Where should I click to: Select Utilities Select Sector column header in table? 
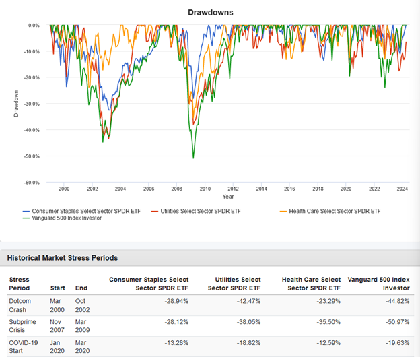(234, 284)
